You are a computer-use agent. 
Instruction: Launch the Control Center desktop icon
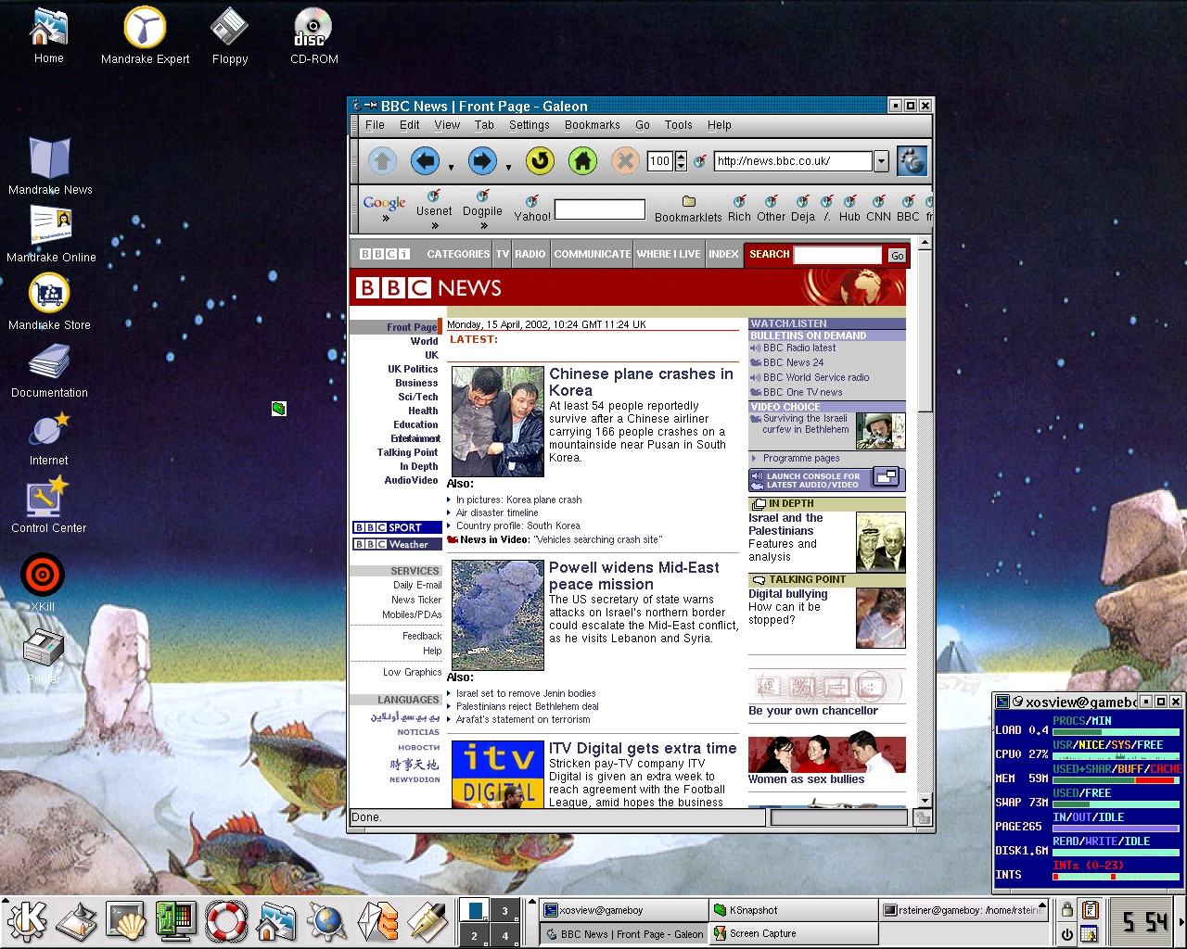point(48,505)
